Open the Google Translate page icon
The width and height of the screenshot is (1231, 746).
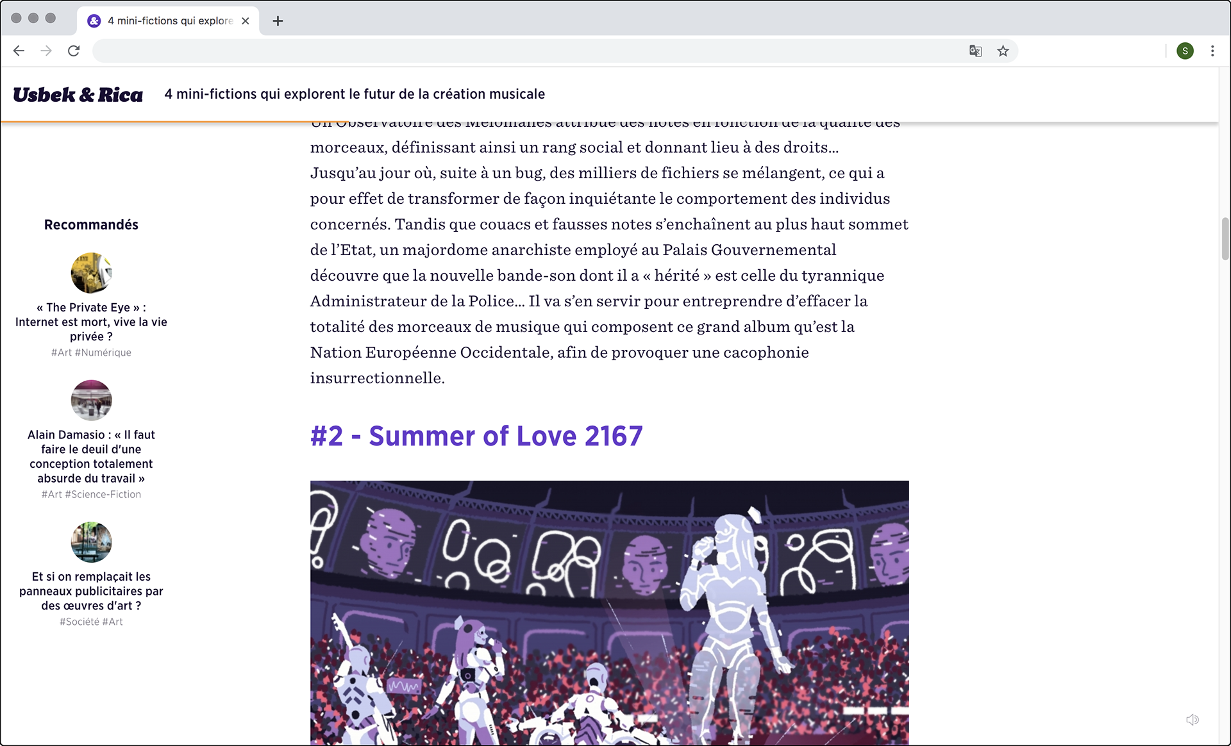point(975,51)
